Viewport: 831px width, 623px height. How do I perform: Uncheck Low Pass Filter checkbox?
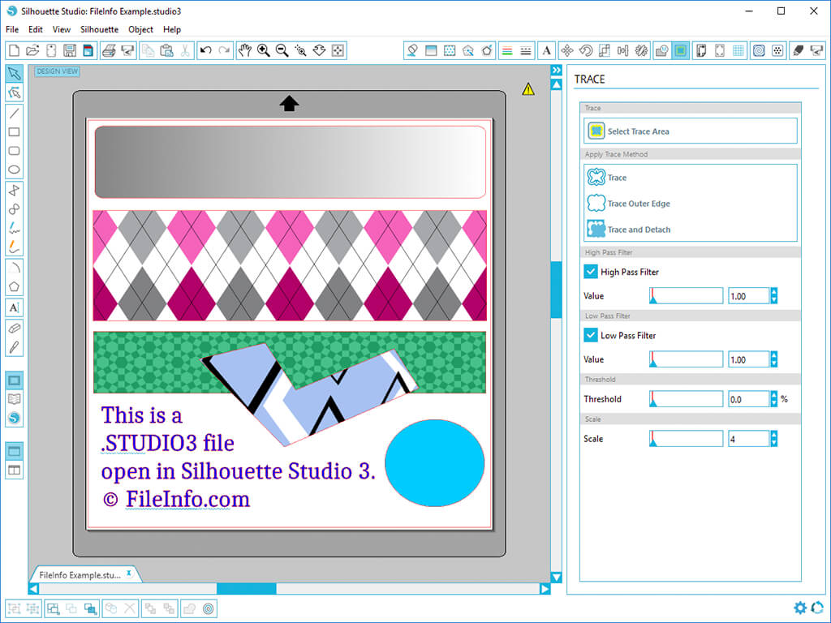[x=591, y=335]
